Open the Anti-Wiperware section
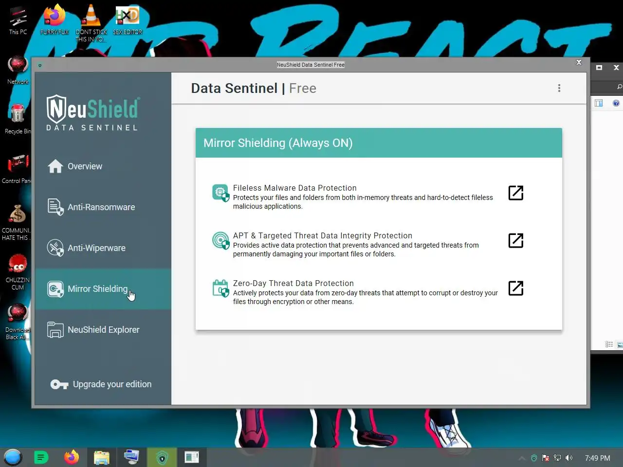Viewport: 623px width, 467px height. coord(103,248)
